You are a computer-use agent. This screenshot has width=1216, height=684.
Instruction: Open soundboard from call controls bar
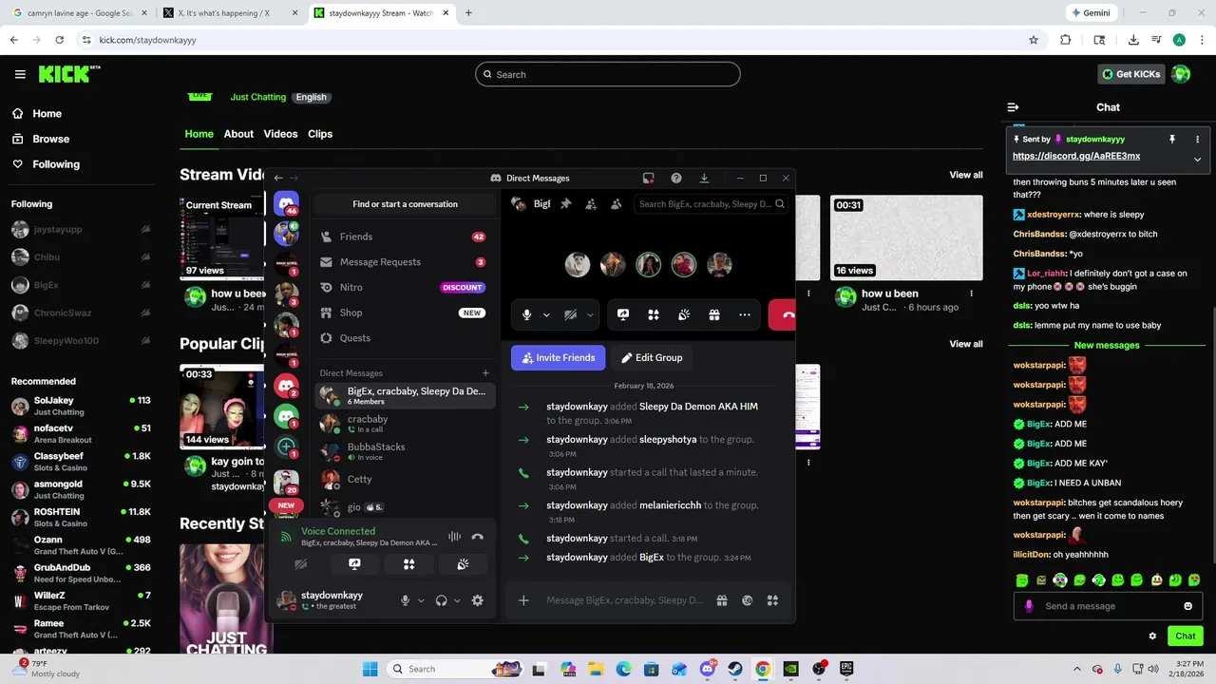tap(684, 314)
